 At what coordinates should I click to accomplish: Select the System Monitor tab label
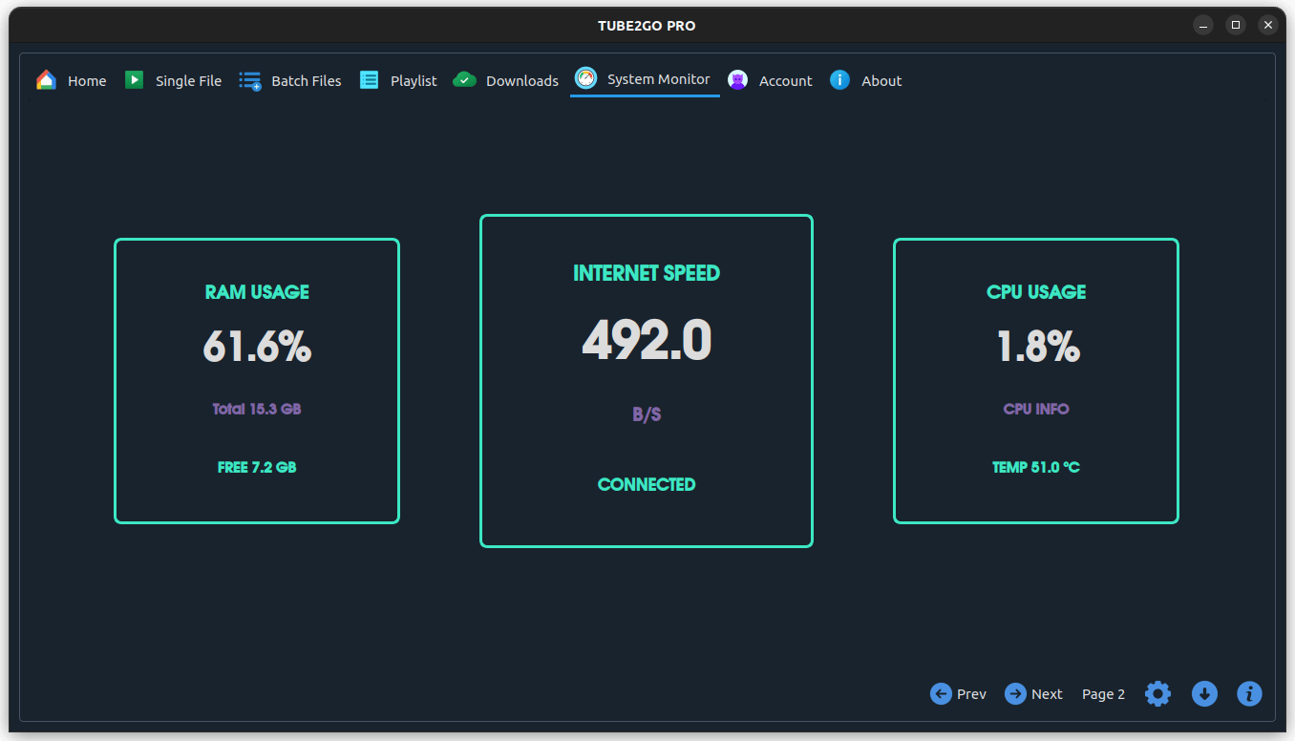(659, 79)
